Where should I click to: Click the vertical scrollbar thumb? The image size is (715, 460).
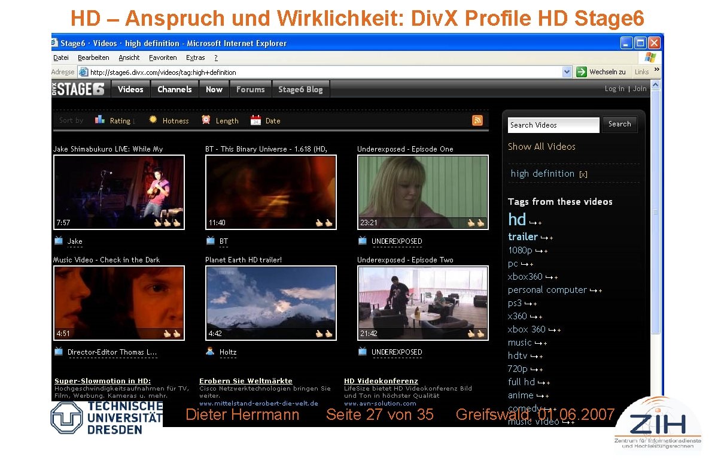(x=655, y=212)
